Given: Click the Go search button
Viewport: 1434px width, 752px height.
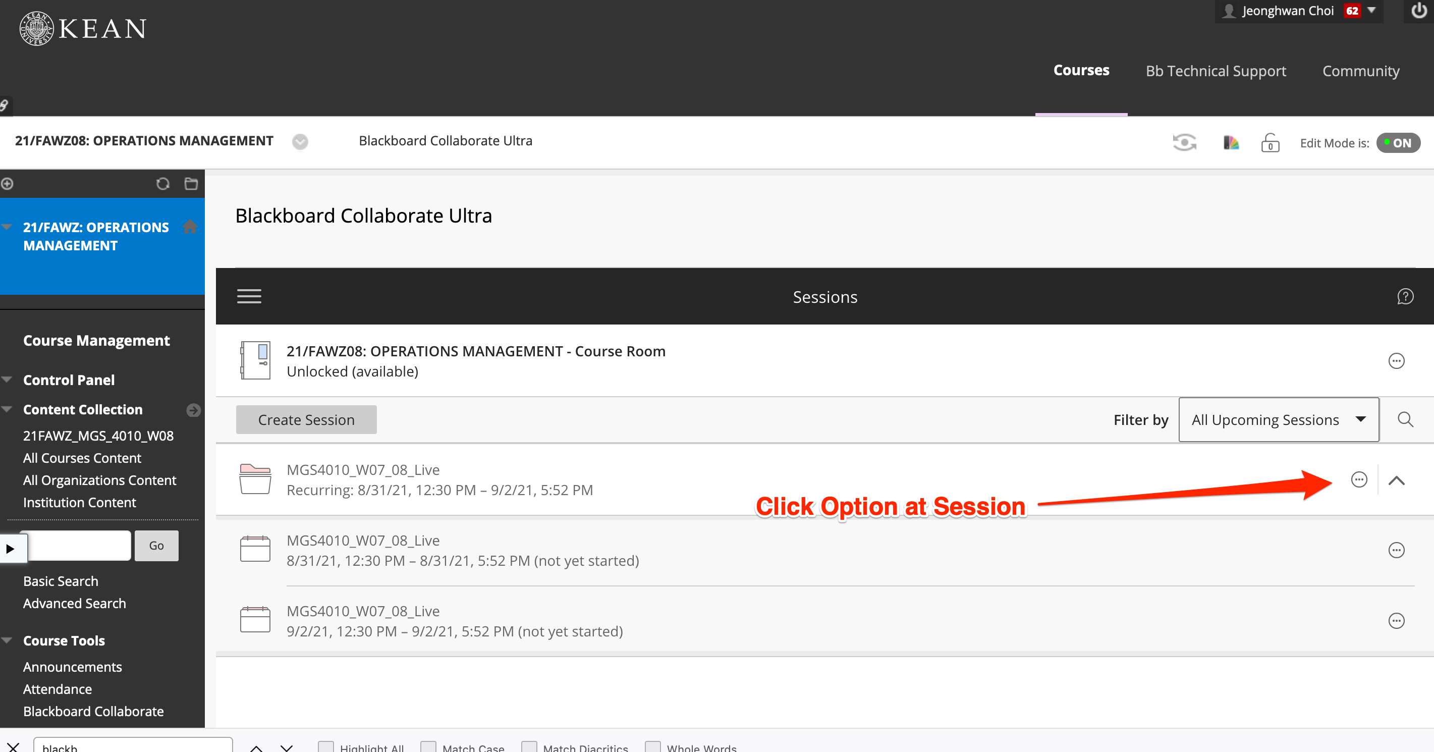Looking at the screenshot, I should pyautogui.click(x=156, y=546).
